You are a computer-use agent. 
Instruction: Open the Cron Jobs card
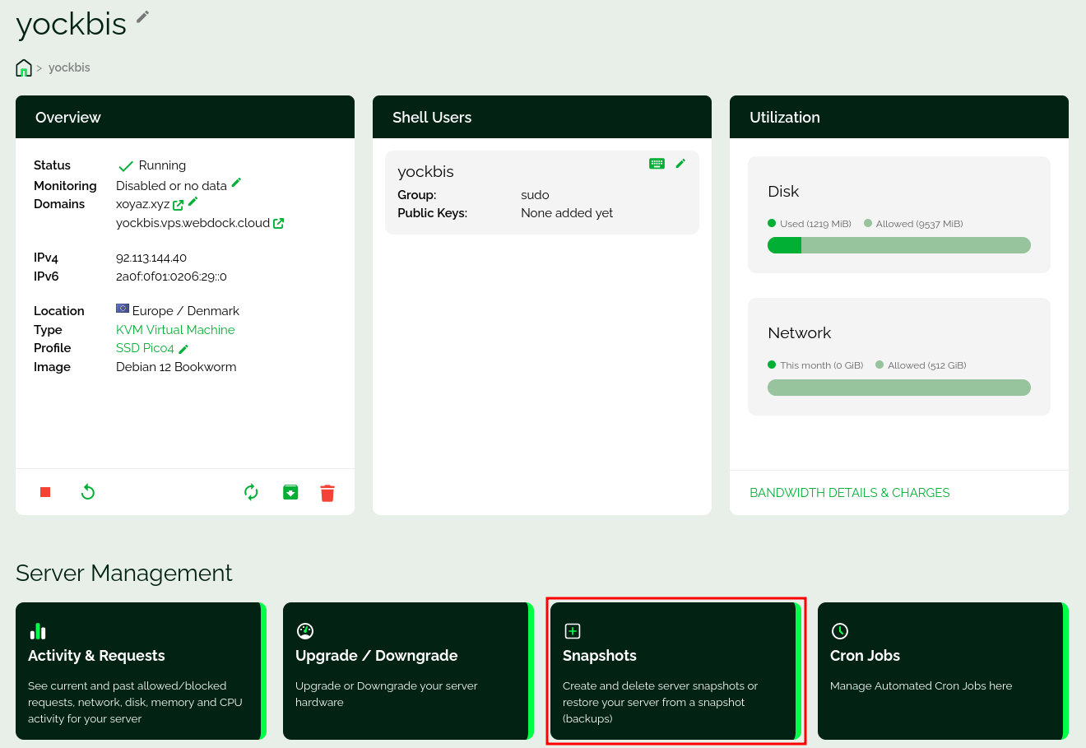pos(940,671)
